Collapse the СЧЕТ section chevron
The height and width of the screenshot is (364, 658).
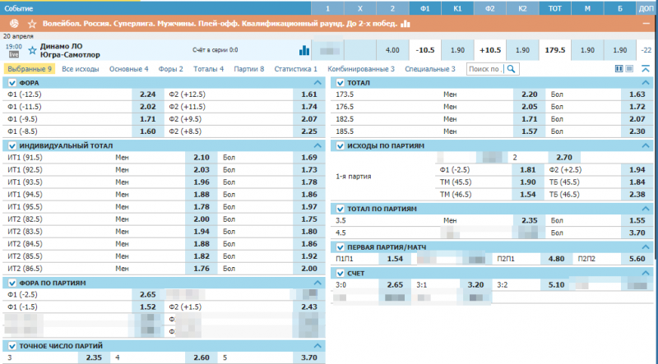(647, 272)
